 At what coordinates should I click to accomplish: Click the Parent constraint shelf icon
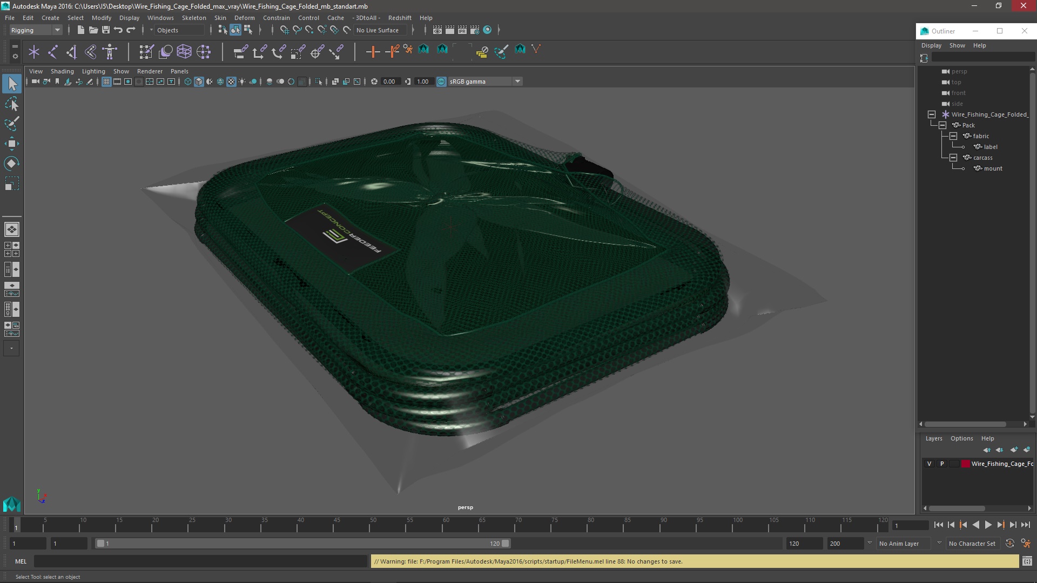[x=240, y=52]
